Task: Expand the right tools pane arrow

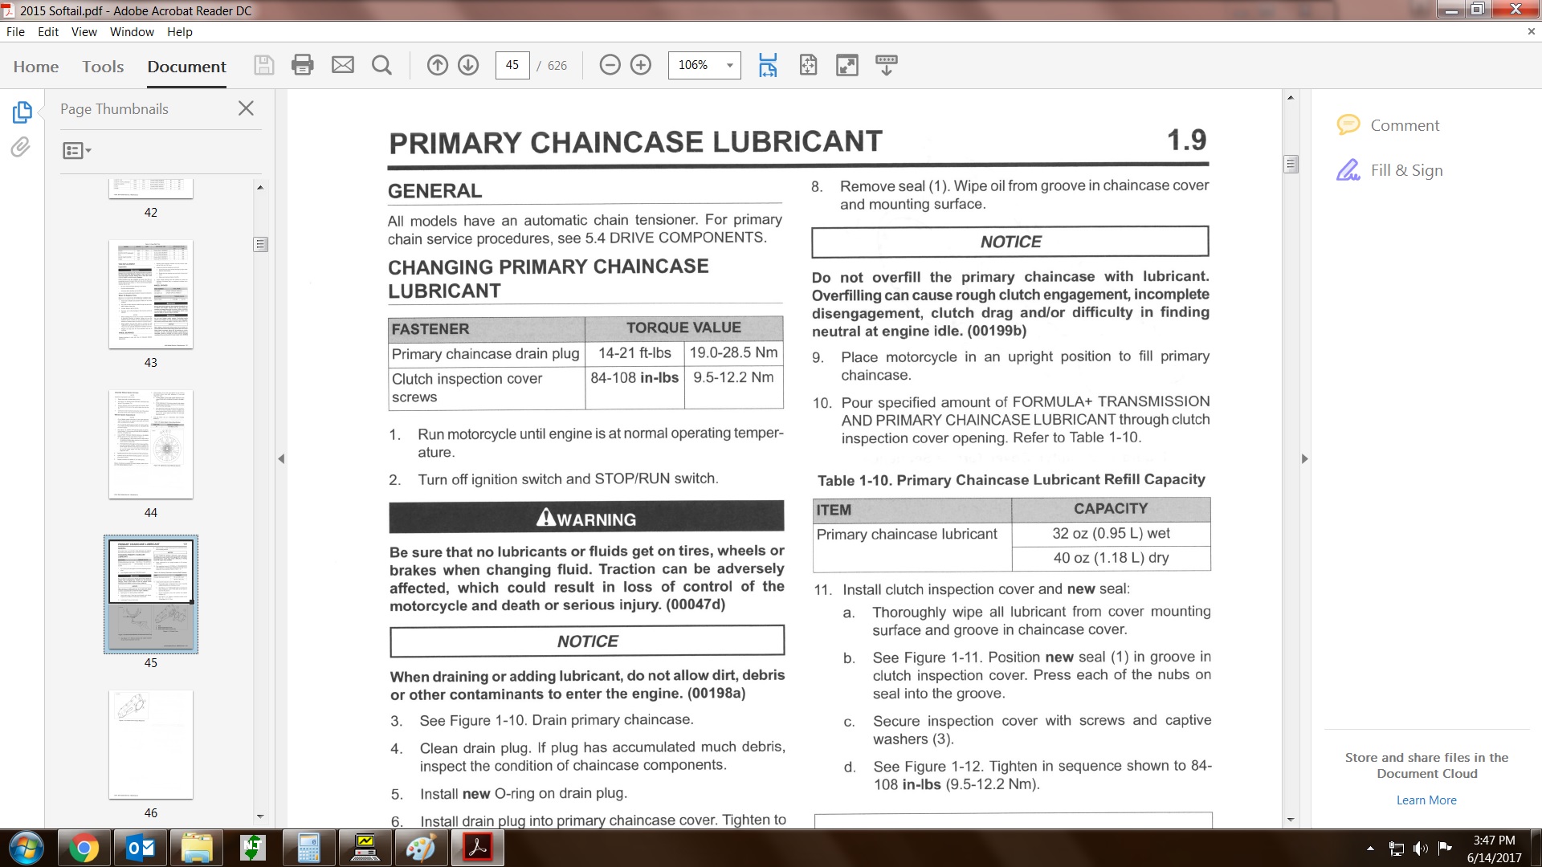Action: 1304,459
